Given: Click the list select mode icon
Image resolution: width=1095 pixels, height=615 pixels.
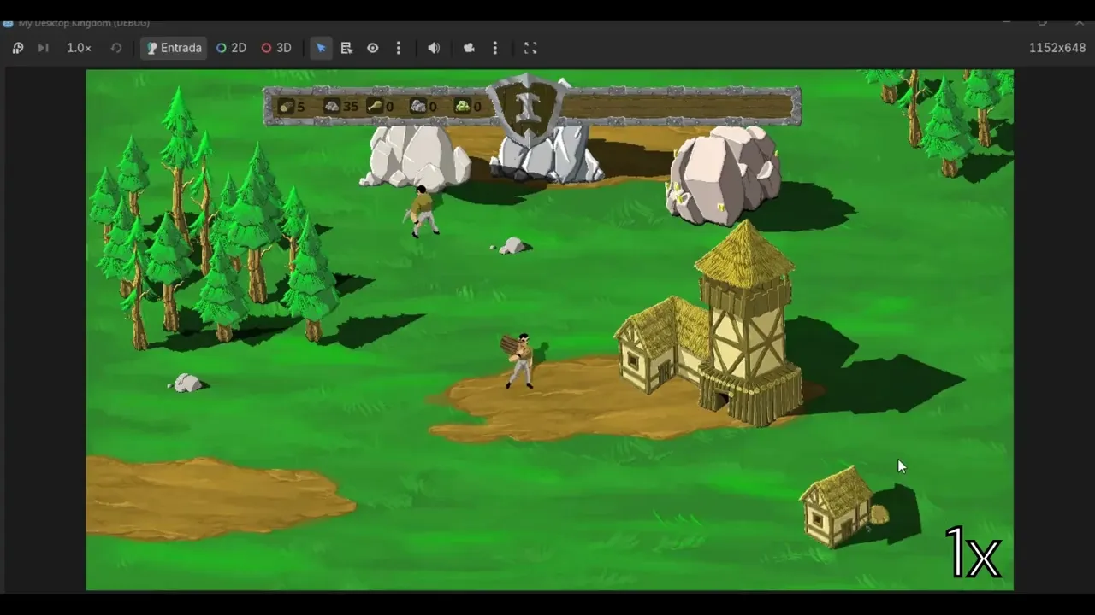Looking at the screenshot, I should pyautogui.click(x=346, y=48).
